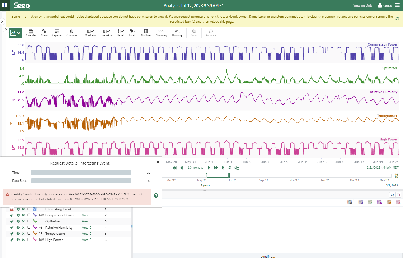403x258 pixels.
Task: Select the Capsule view icon
Action: pyautogui.click(x=57, y=33)
